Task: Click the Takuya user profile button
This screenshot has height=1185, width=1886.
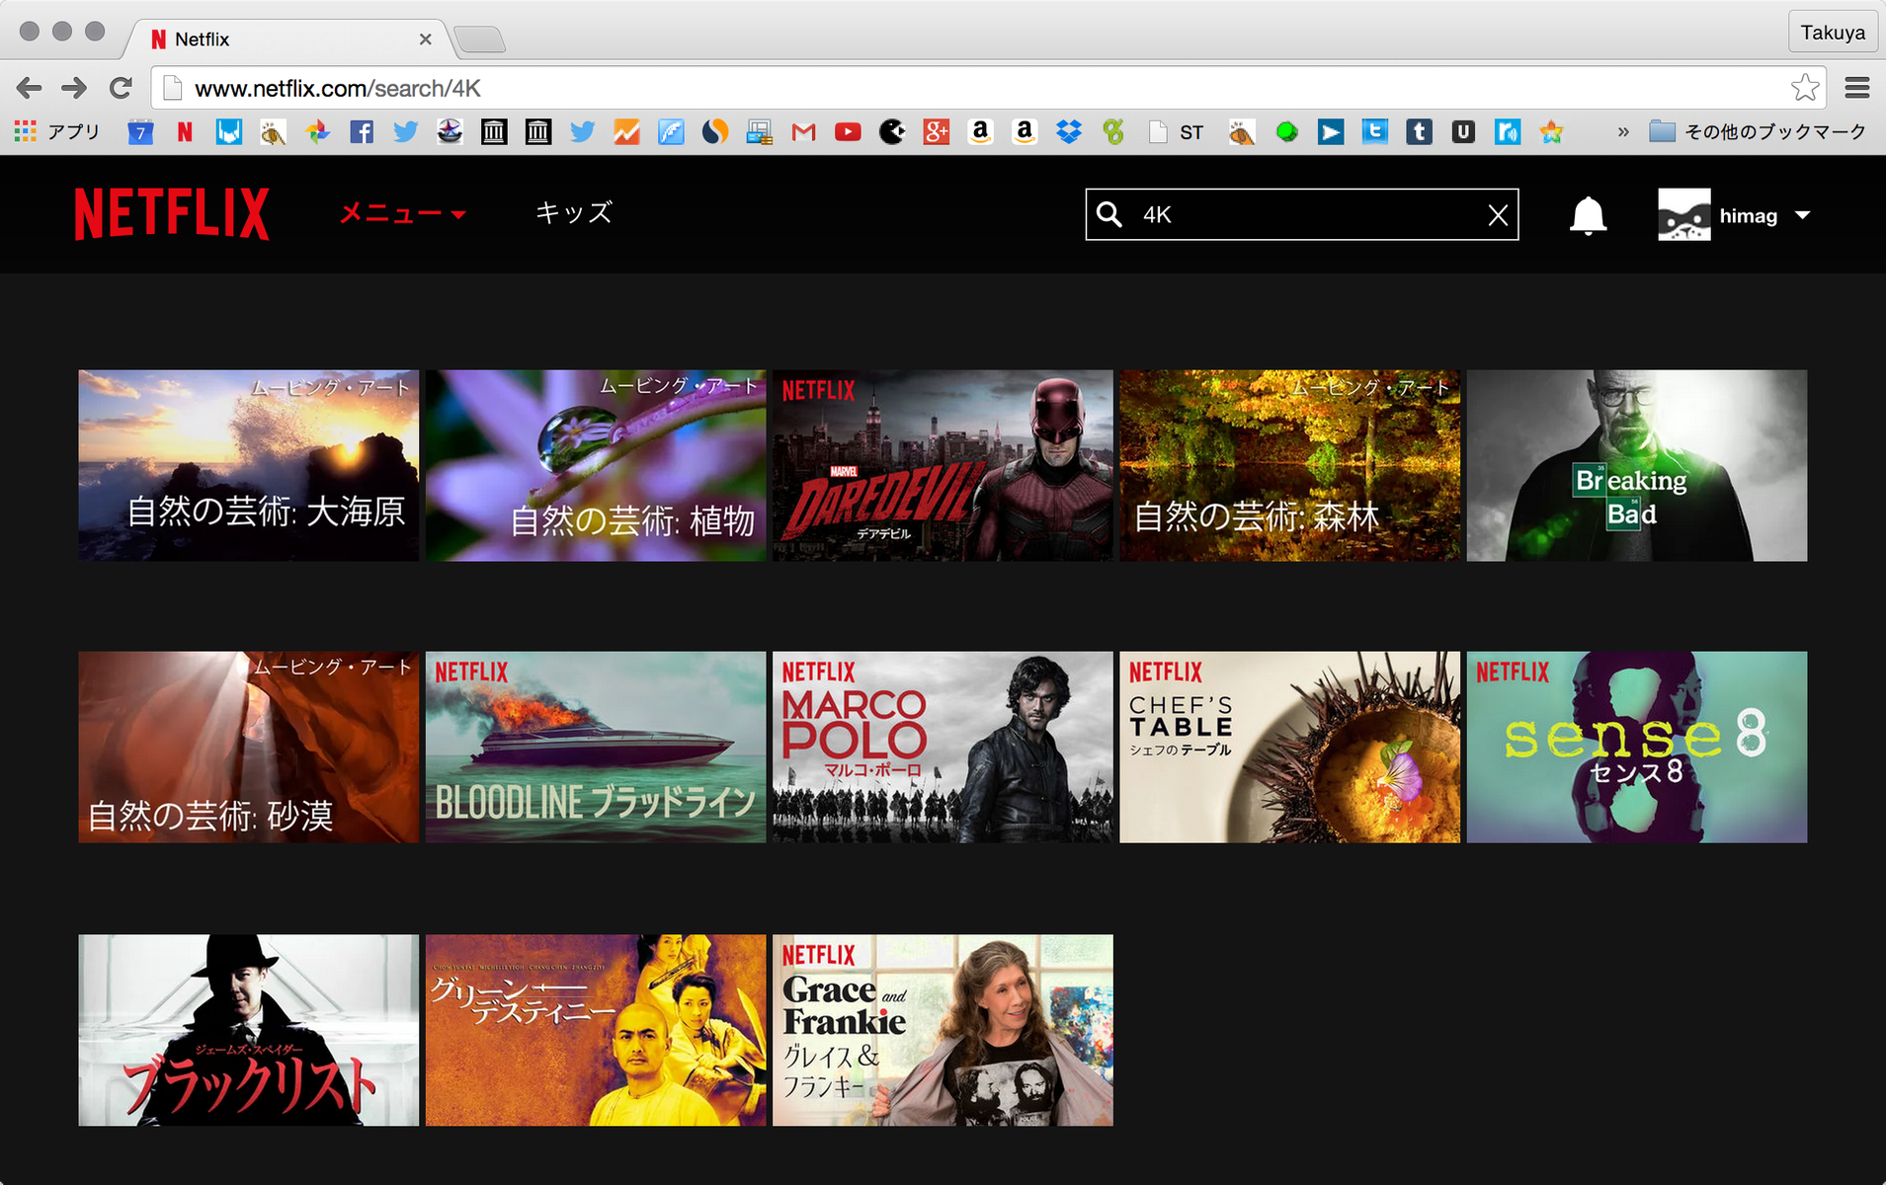Action: (1833, 33)
